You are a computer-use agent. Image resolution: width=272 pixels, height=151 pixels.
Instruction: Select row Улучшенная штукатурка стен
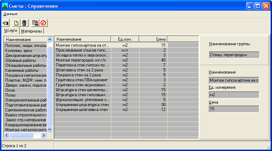(111, 105)
